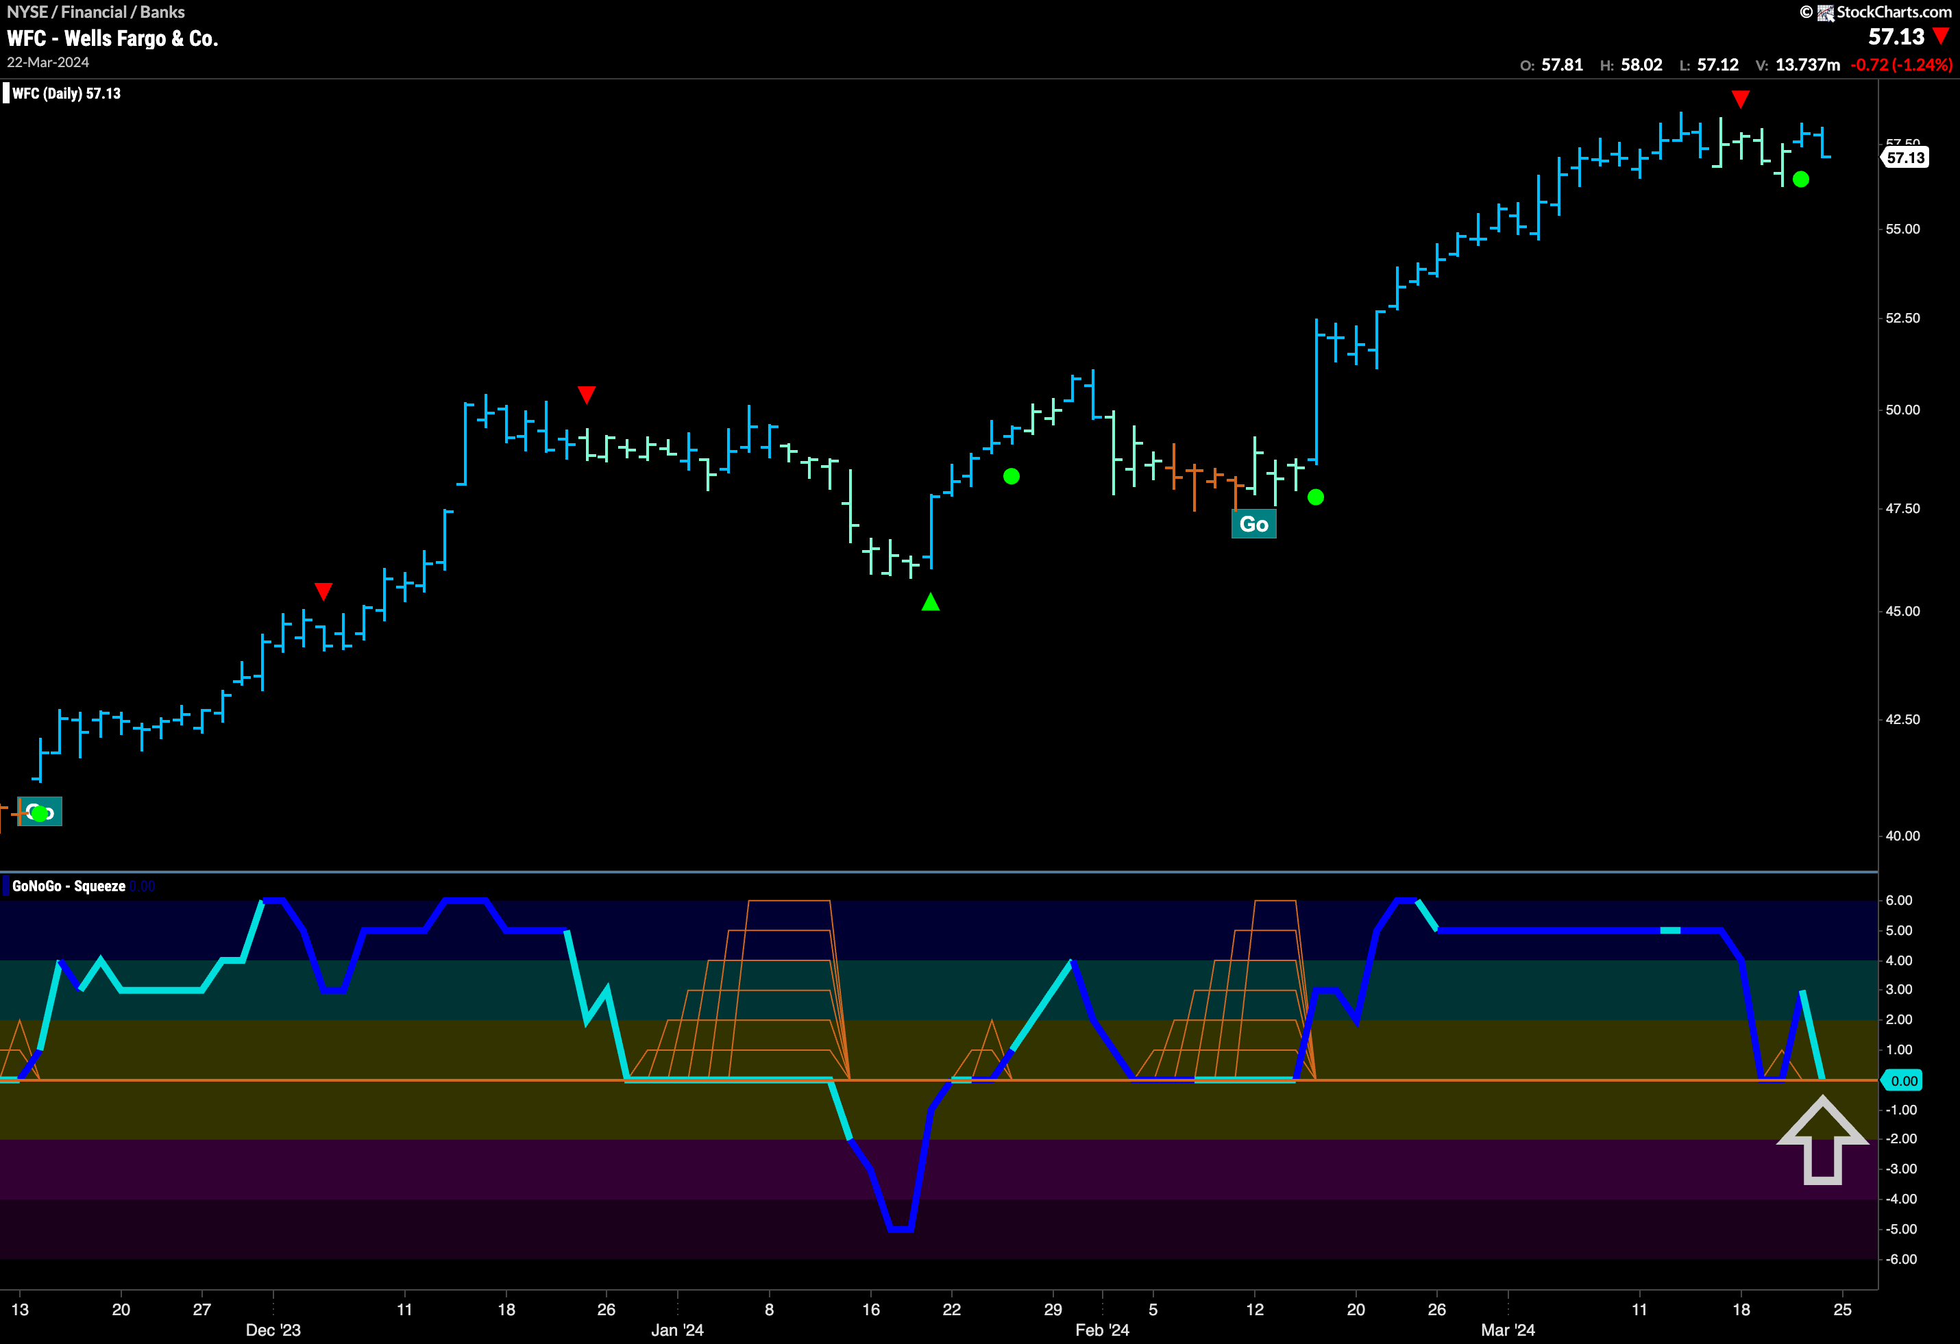Click the NYSE / Financial / Banks breadcrumb
1960x1344 pixels.
point(95,12)
